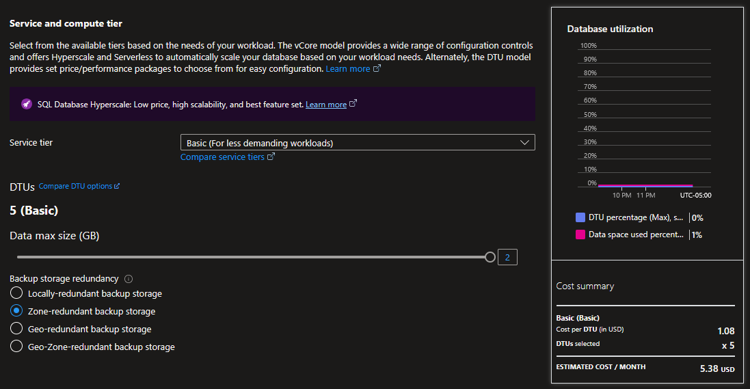The width and height of the screenshot is (750, 389).
Task: Click the Hyperscale rocket icon
Action: 27,104
